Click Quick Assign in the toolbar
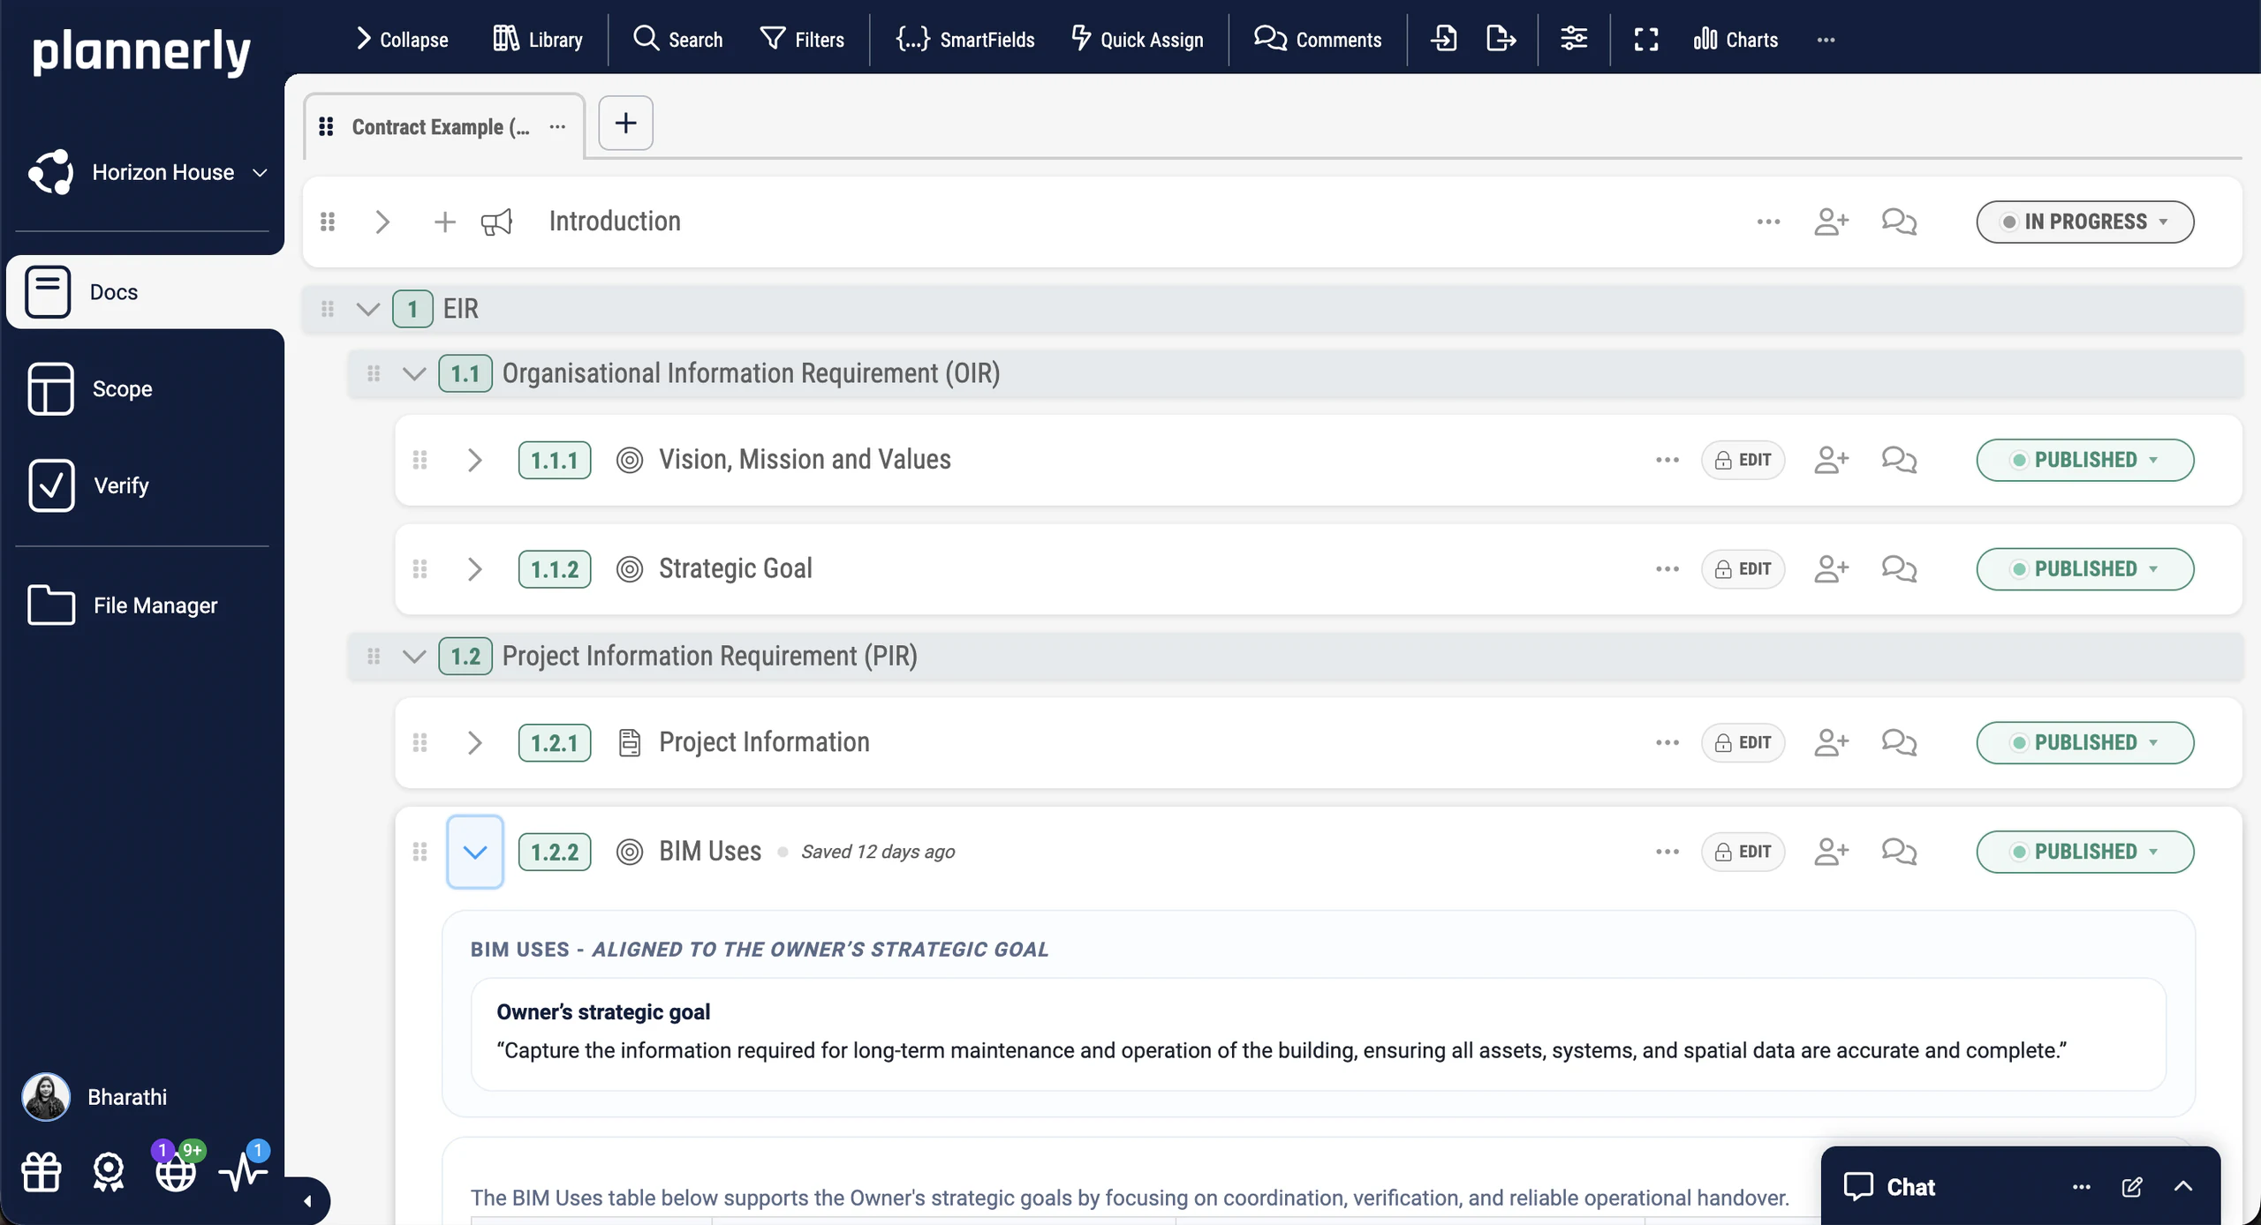Viewport: 2261px width, 1225px height. point(1137,39)
